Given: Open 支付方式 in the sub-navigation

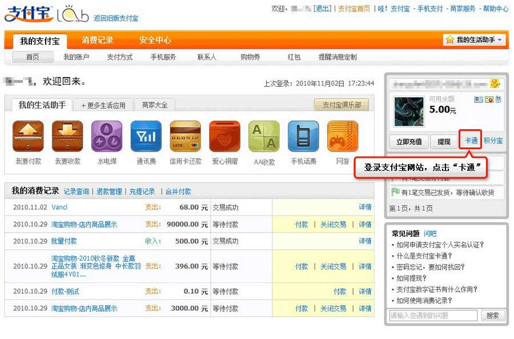Looking at the screenshot, I should pos(120,57).
